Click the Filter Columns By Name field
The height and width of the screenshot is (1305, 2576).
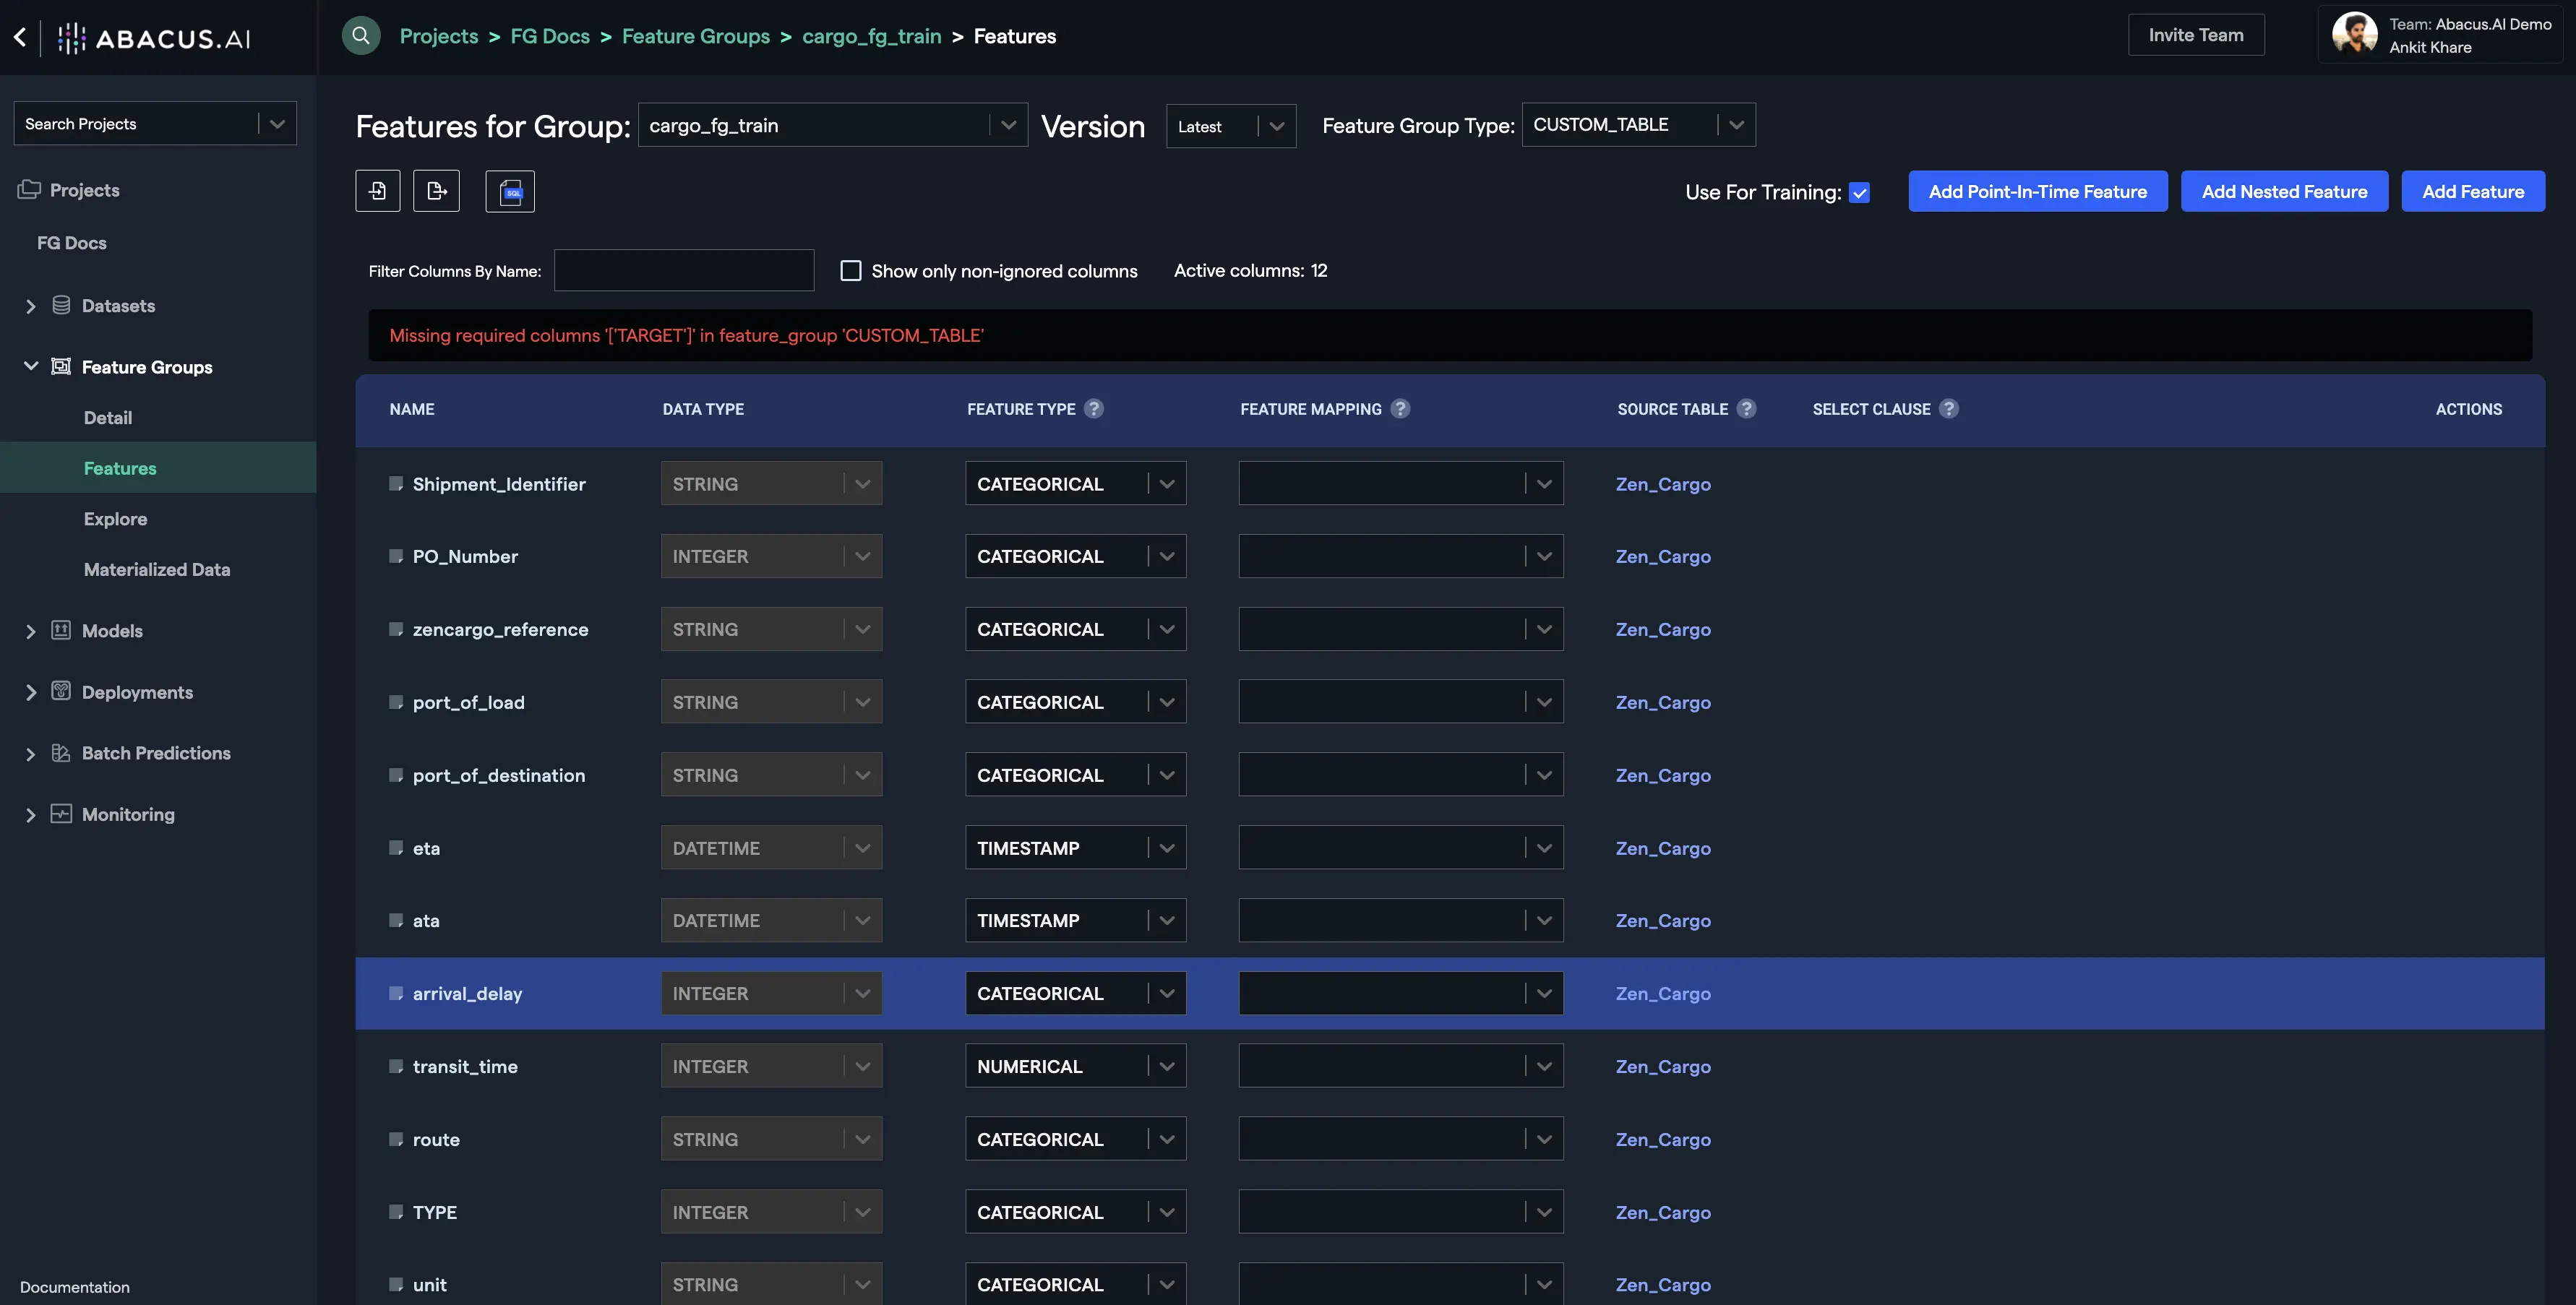click(684, 271)
